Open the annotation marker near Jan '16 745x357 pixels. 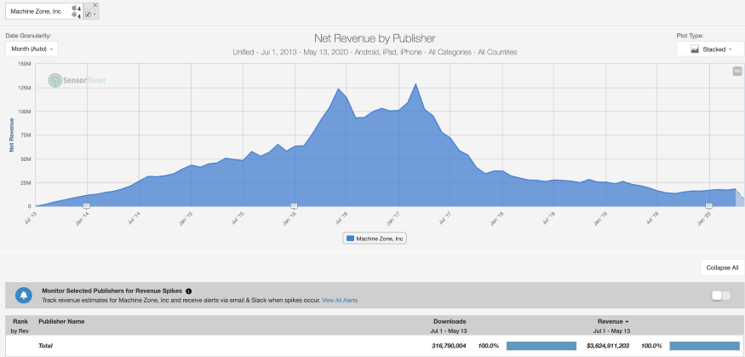(294, 206)
